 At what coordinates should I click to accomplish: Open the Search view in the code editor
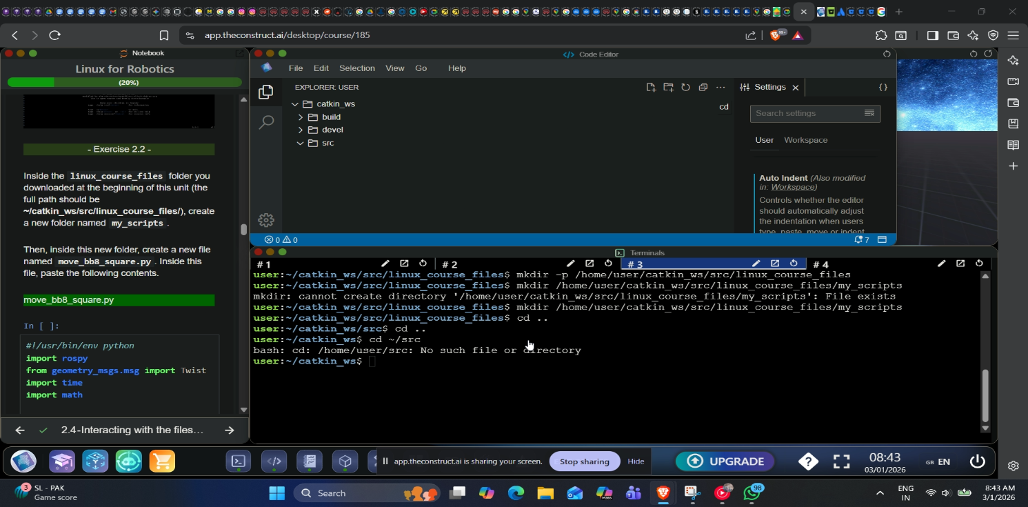[x=266, y=123]
